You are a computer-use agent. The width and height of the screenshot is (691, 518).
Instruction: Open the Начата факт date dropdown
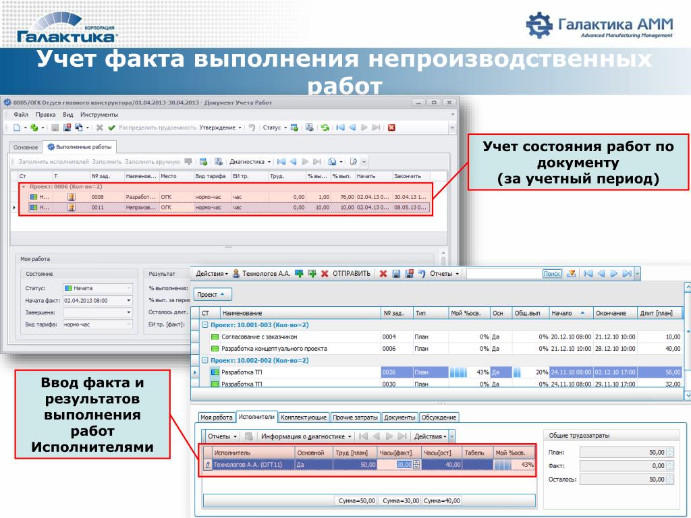[129, 300]
